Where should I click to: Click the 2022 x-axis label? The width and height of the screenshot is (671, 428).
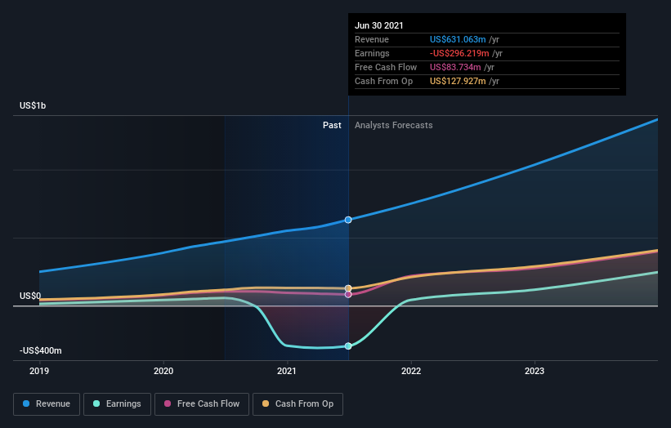pyautogui.click(x=411, y=371)
